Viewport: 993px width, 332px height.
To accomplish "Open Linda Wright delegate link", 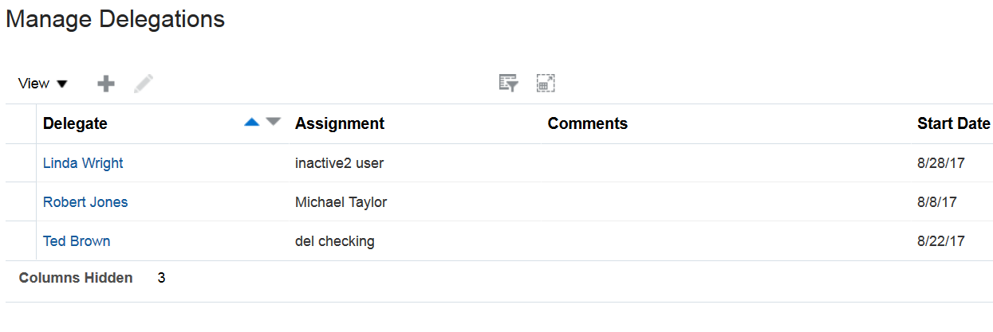I will pyautogui.click(x=83, y=163).
